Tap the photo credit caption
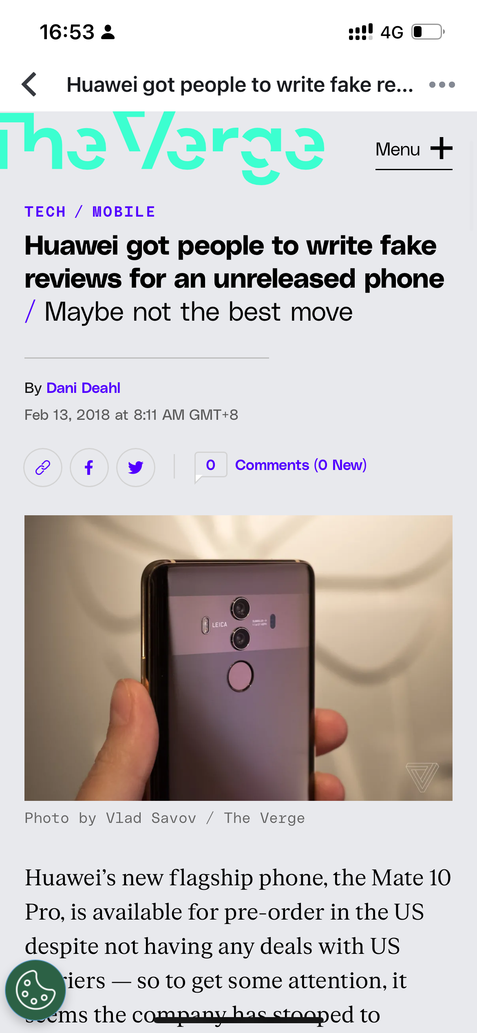 tap(165, 818)
